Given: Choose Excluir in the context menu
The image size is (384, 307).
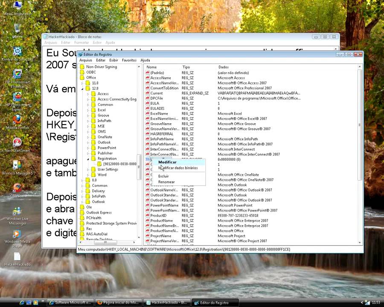Looking at the screenshot, I should tap(178, 176).
